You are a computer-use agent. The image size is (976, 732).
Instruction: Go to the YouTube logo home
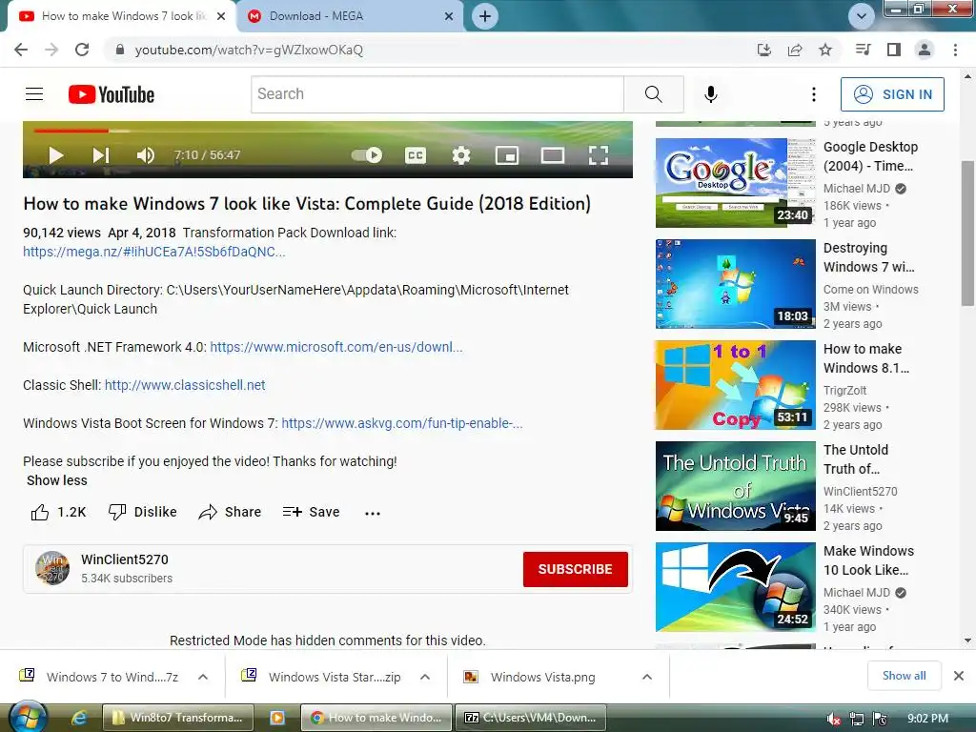point(111,94)
